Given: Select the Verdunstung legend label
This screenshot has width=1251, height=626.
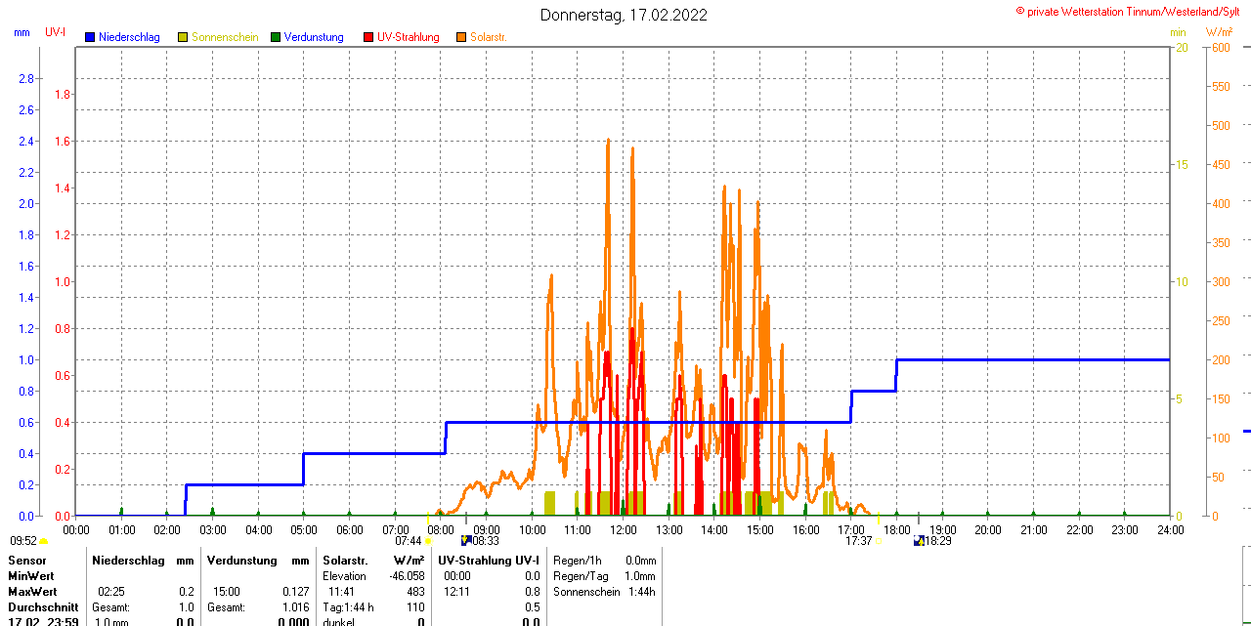Looking at the screenshot, I should 314,37.
